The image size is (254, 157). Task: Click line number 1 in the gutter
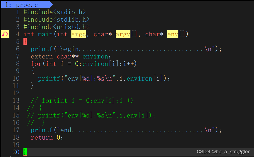pos(18,12)
